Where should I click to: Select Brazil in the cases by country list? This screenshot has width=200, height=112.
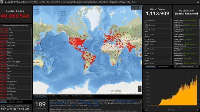coord(15,36)
